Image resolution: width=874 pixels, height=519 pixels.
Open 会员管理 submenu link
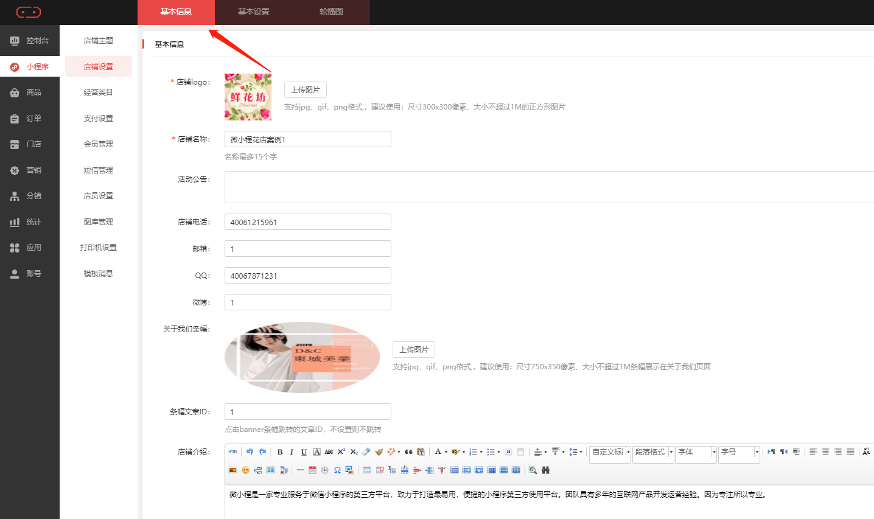[99, 144]
